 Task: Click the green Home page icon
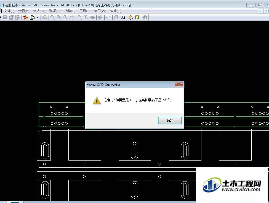pos(137,17)
